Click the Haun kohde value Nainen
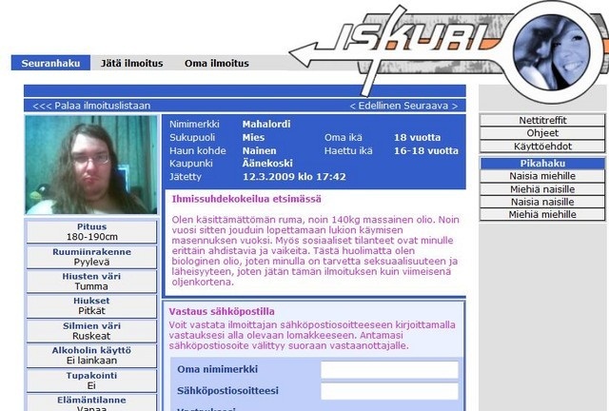Screen dimensions: 609x411 pyautogui.click(x=260, y=150)
